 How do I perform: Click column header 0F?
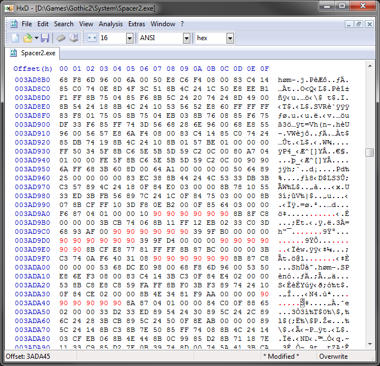pyautogui.click(x=264, y=69)
